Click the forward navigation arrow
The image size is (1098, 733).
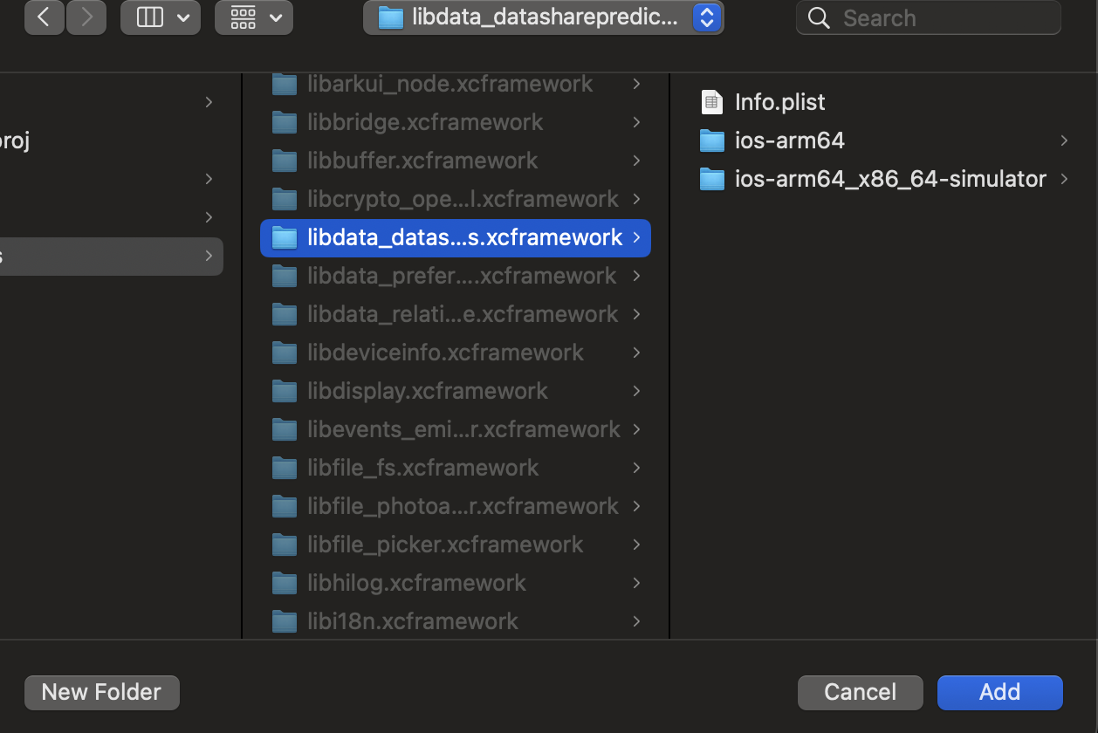(86, 17)
